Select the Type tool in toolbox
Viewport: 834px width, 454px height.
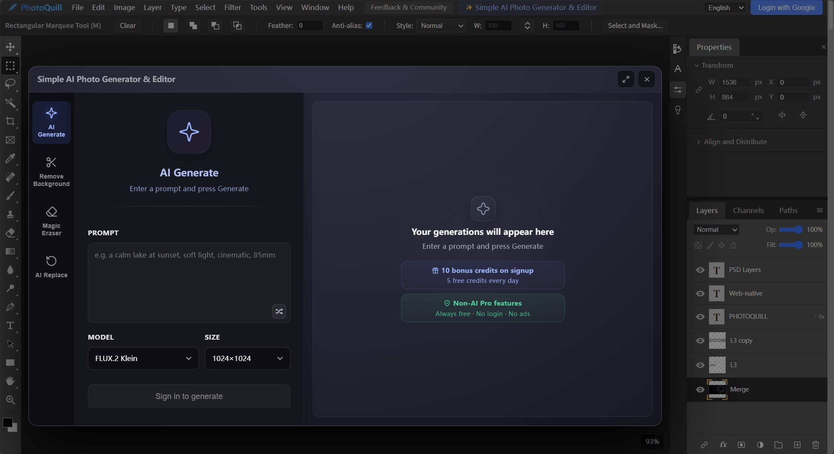coord(10,326)
